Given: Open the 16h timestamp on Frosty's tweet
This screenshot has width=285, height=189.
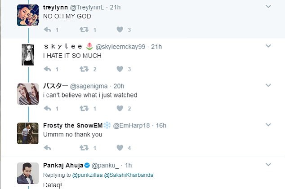Looking at the screenshot, I should 161,125.
